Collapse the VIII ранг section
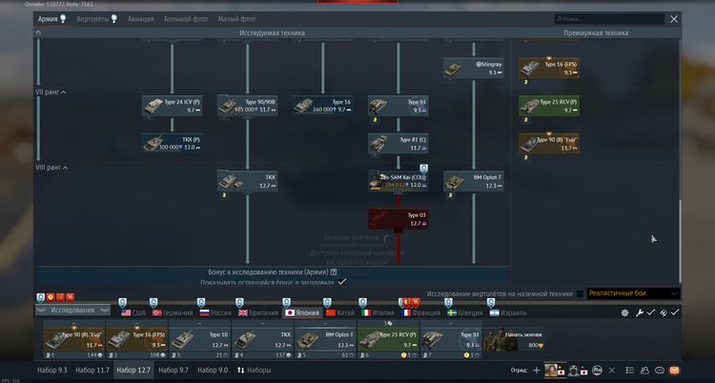Screen dimensions: 715x383 point(65,168)
